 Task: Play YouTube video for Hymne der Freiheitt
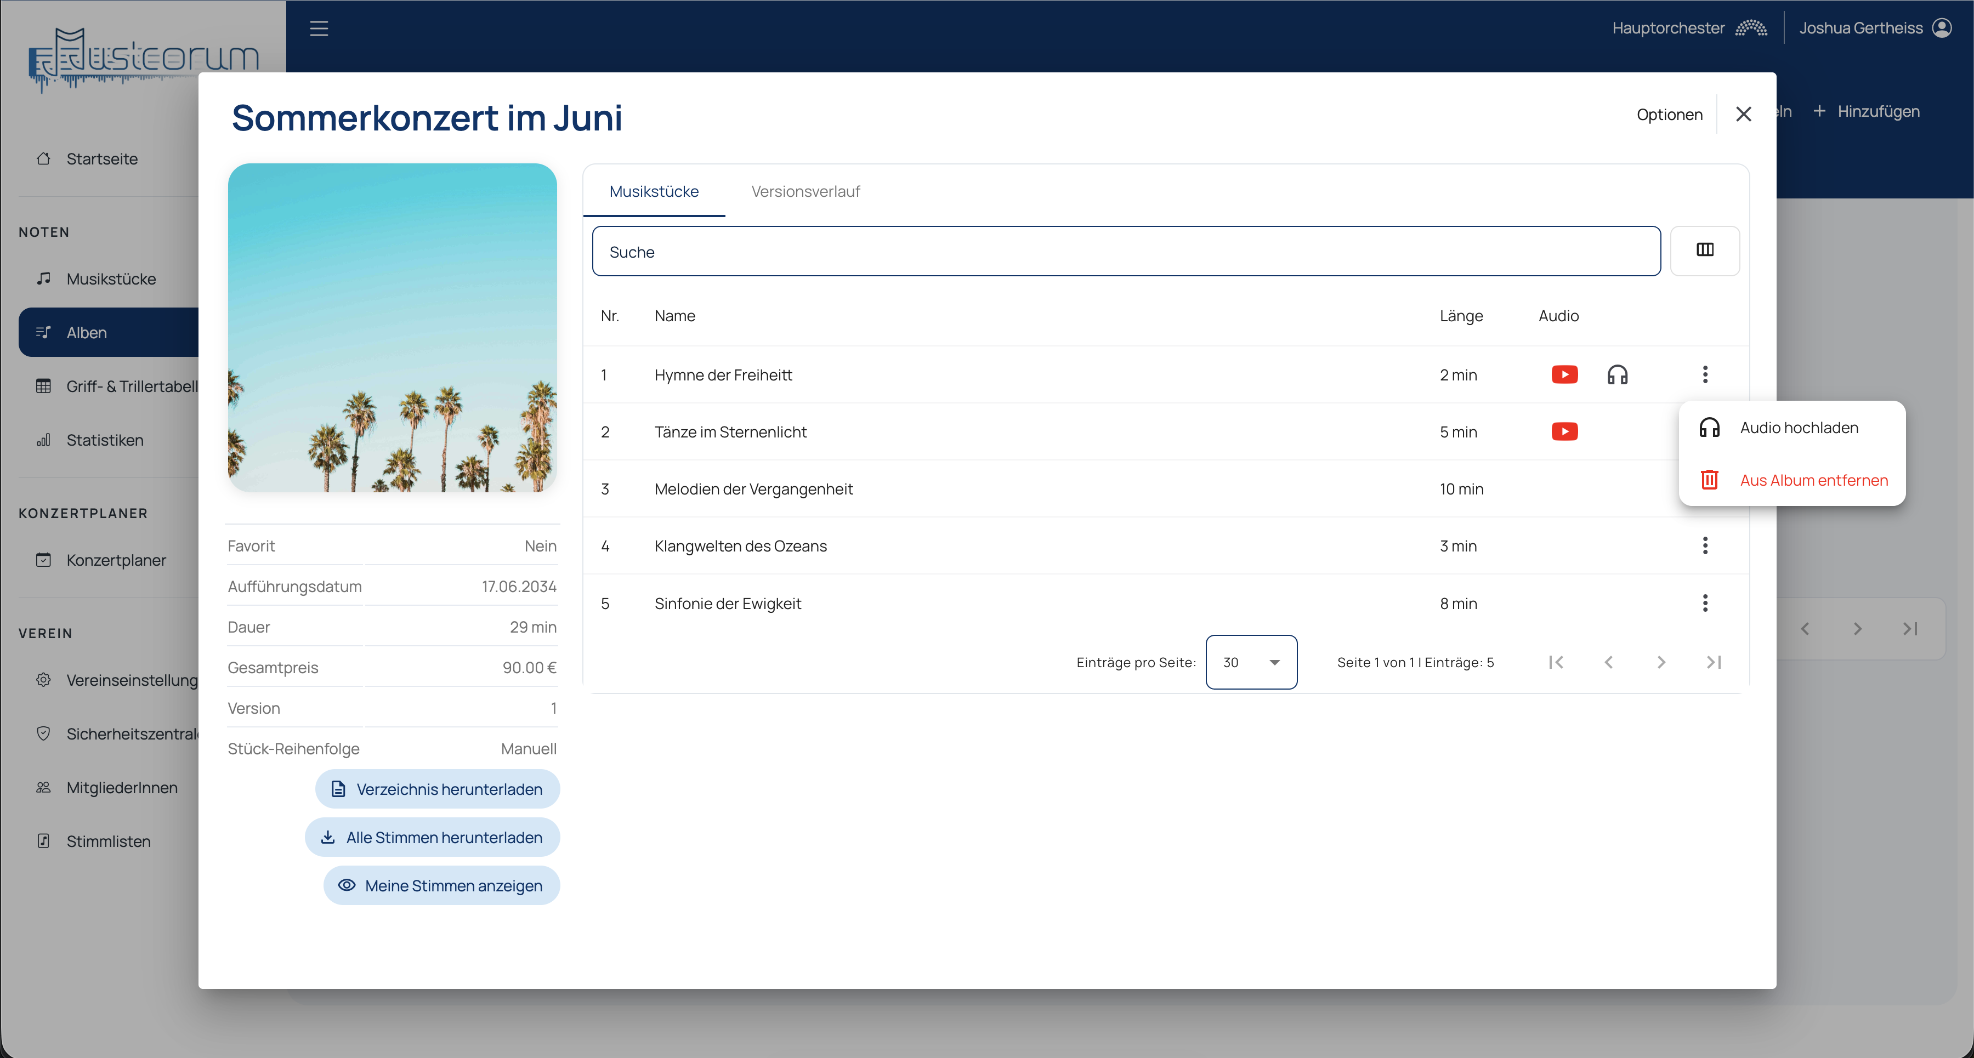[x=1564, y=374]
